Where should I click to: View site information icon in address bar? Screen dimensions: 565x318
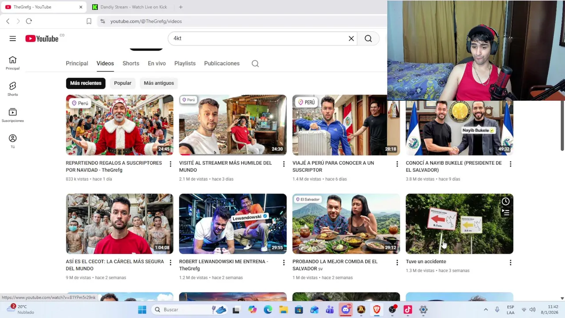[x=102, y=21]
